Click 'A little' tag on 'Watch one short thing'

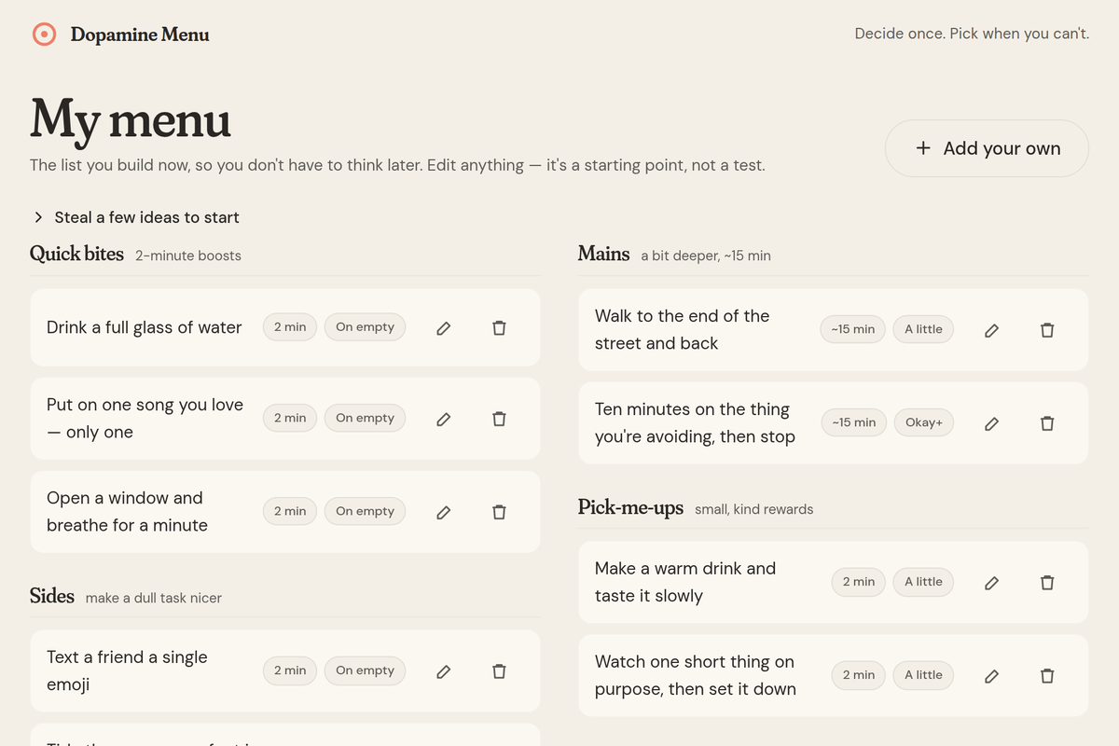coord(923,675)
